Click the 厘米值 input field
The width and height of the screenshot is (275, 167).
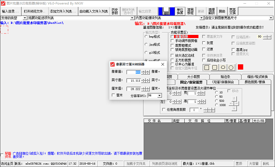point(134,89)
